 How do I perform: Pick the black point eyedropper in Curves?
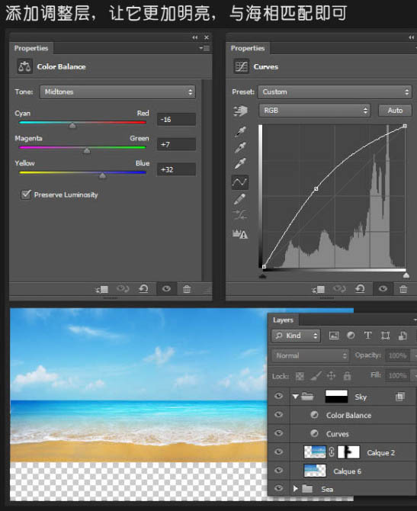240,132
